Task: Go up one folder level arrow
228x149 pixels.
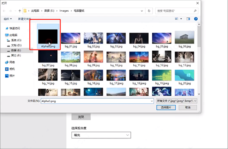Action: coord(20,11)
